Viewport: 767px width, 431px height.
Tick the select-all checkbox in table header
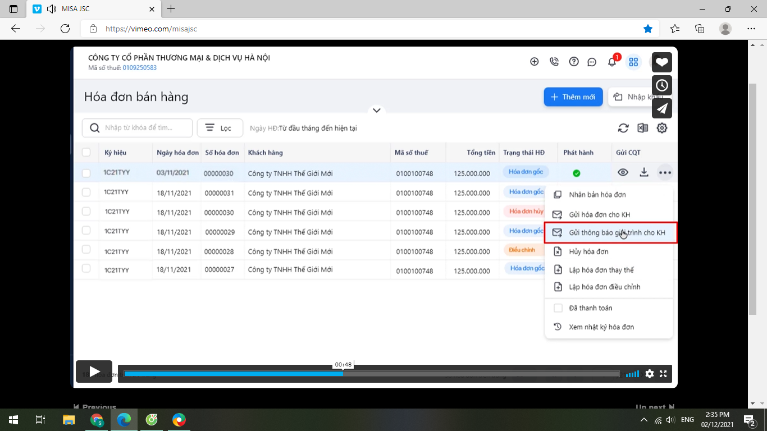(x=86, y=152)
